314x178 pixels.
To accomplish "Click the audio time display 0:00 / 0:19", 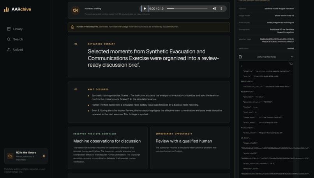I will tap(156, 9).
